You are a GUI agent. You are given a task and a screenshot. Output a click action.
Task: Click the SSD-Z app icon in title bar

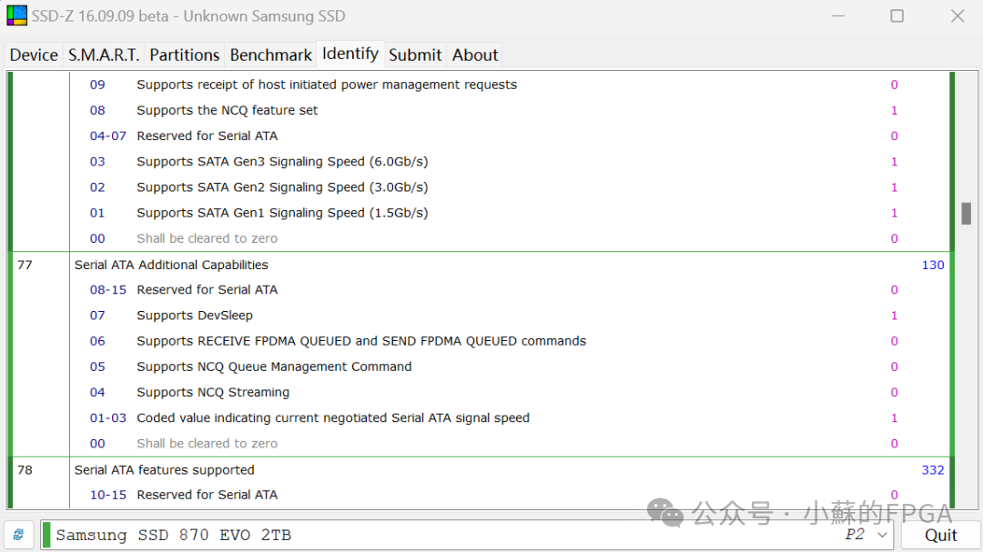(x=17, y=15)
